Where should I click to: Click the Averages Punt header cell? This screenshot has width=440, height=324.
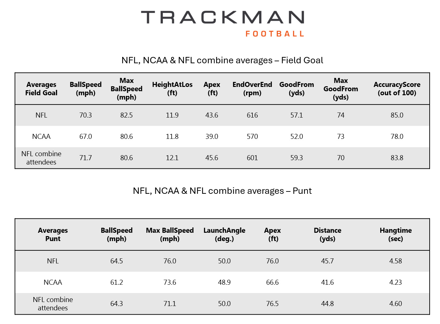tap(53, 235)
